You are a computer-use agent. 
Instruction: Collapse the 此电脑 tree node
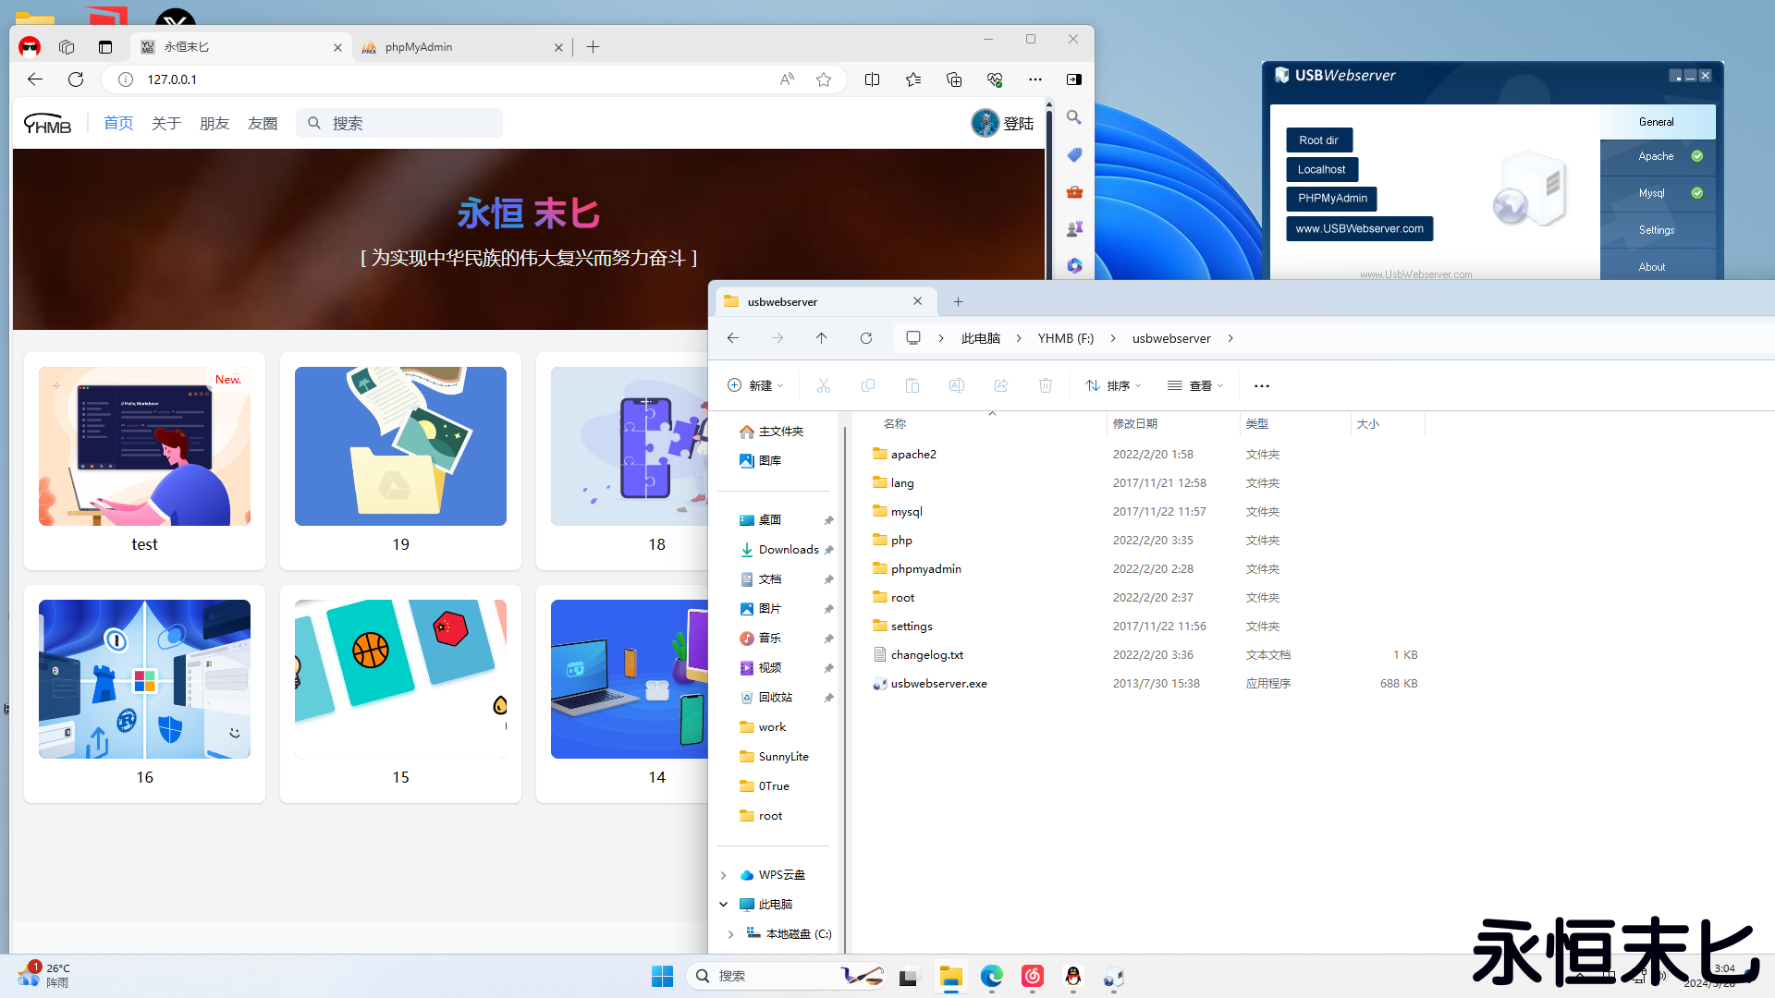coord(724,905)
